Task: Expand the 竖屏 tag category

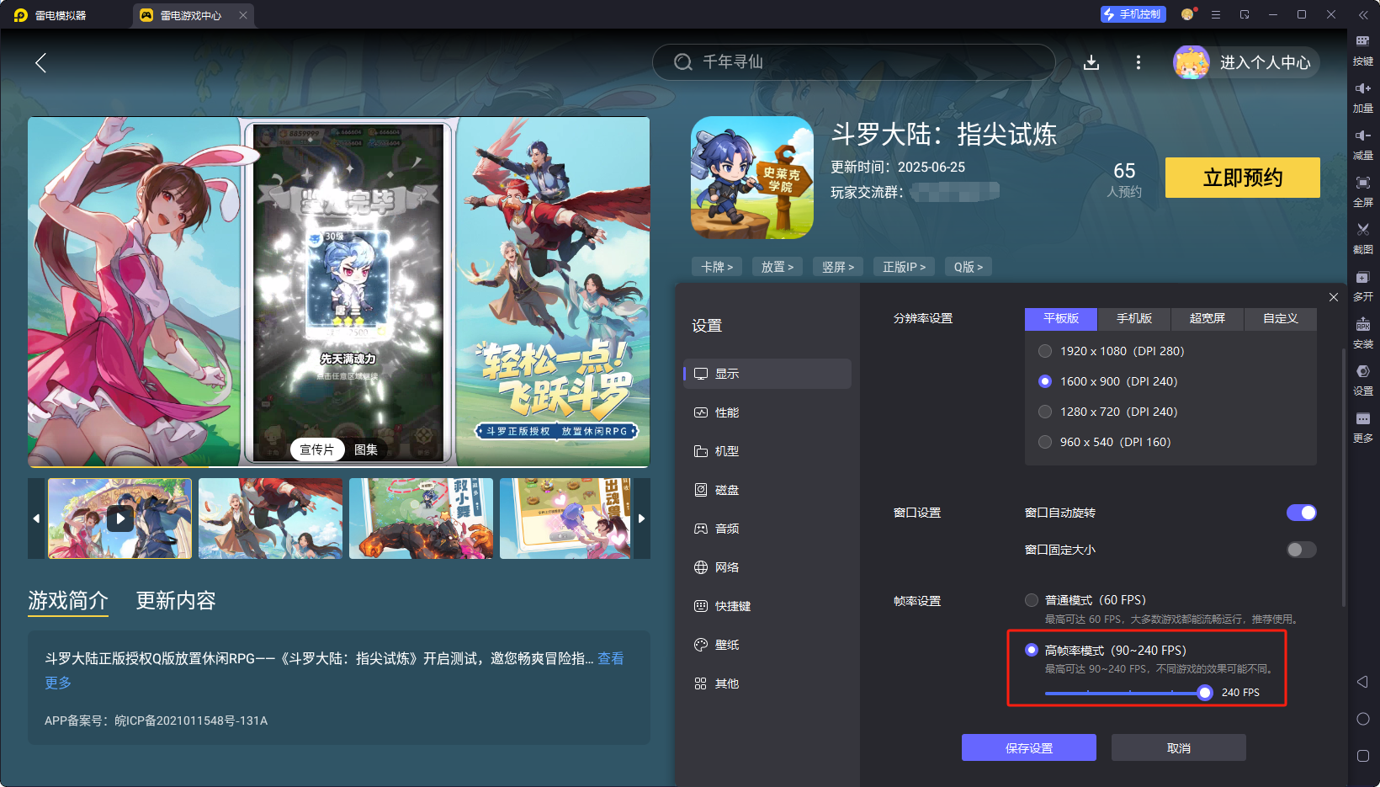Action: tap(837, 267)
